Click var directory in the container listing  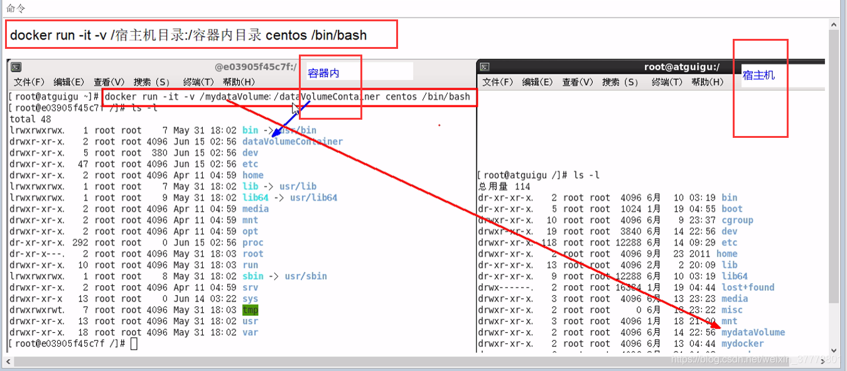[x=250, y=333]
